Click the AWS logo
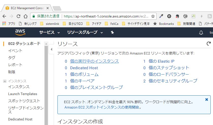Viewport: 213px width, 125px height. [x=20, y=32]
